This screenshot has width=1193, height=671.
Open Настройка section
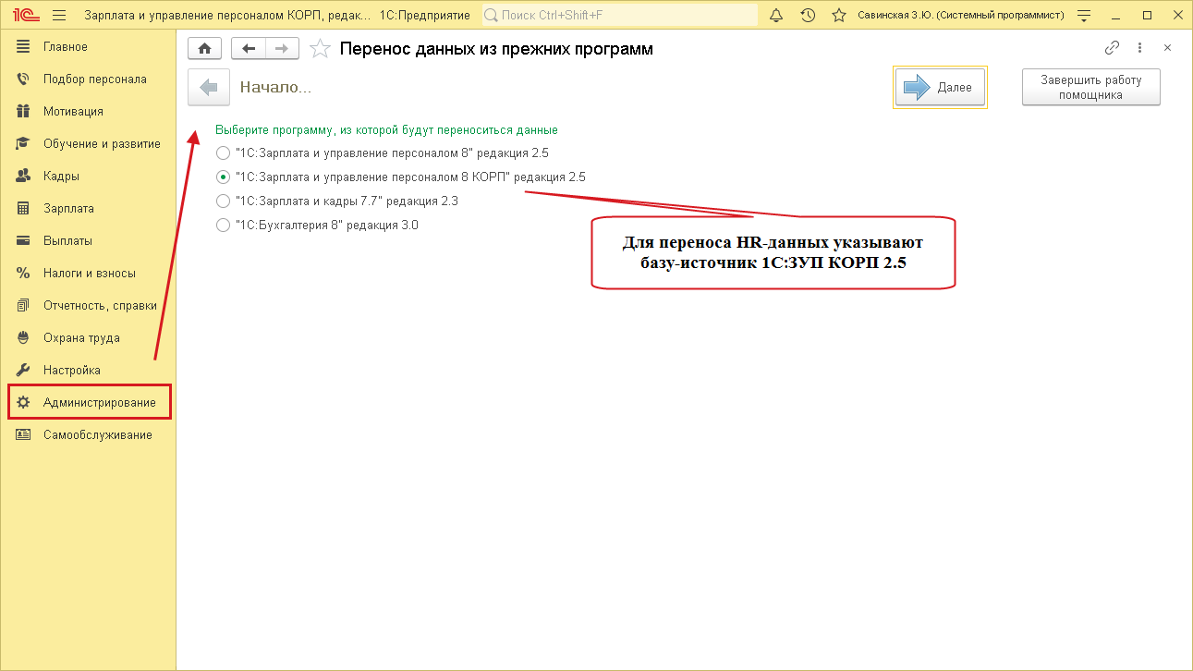(x=88, y=371)
